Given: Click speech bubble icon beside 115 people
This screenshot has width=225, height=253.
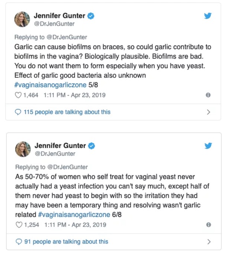Looking at the screenshot, I should coord(18,112).
